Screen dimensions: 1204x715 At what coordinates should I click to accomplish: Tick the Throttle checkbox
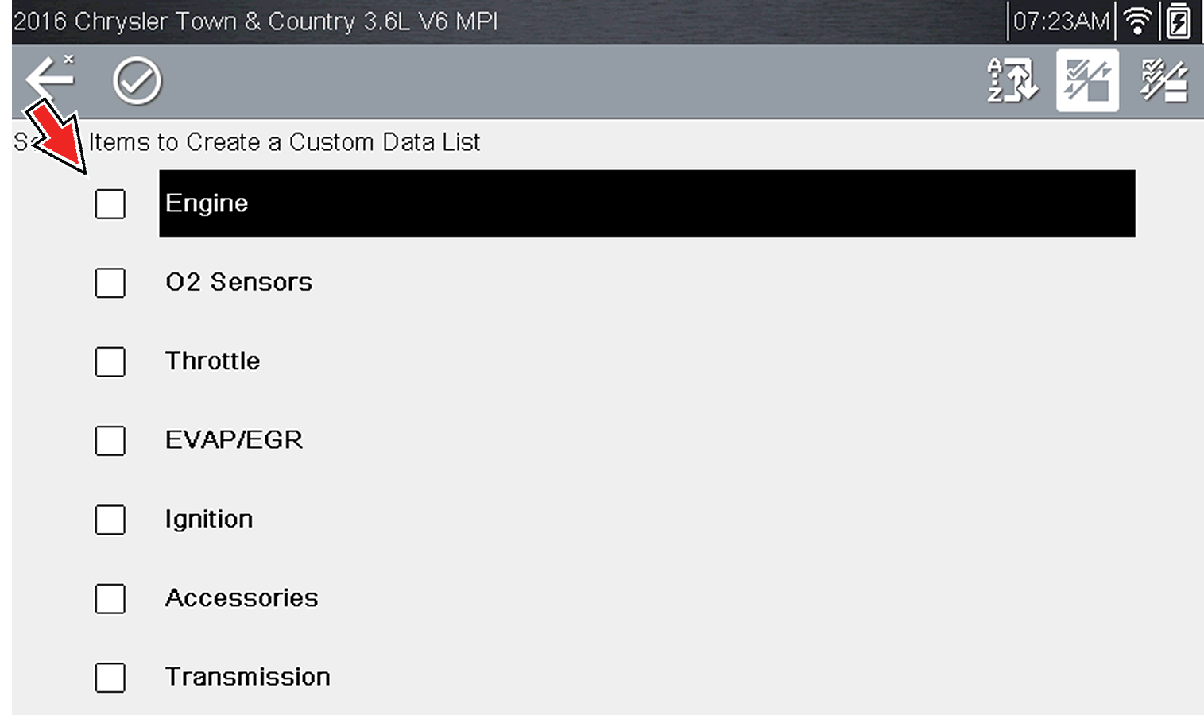[x=110, y=361]
